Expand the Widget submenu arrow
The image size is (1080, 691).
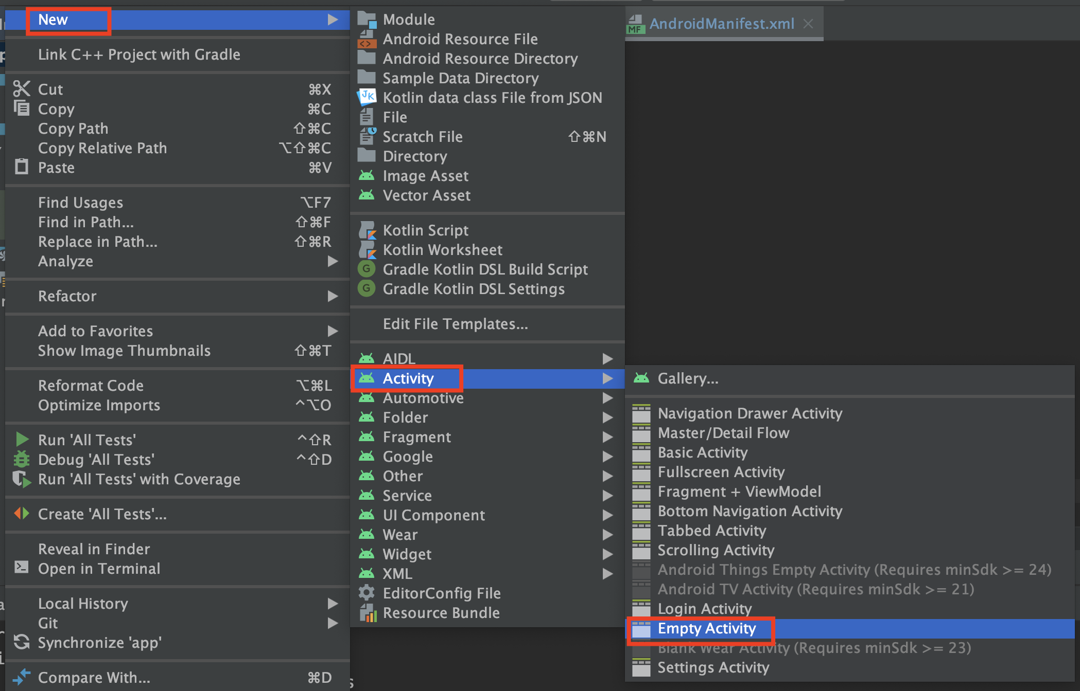tap(607, 554)
